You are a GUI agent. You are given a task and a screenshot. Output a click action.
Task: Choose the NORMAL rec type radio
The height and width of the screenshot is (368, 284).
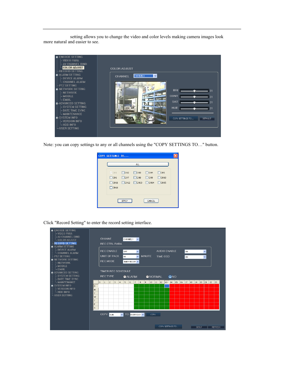pyautogui.click(x=147, y=277)
